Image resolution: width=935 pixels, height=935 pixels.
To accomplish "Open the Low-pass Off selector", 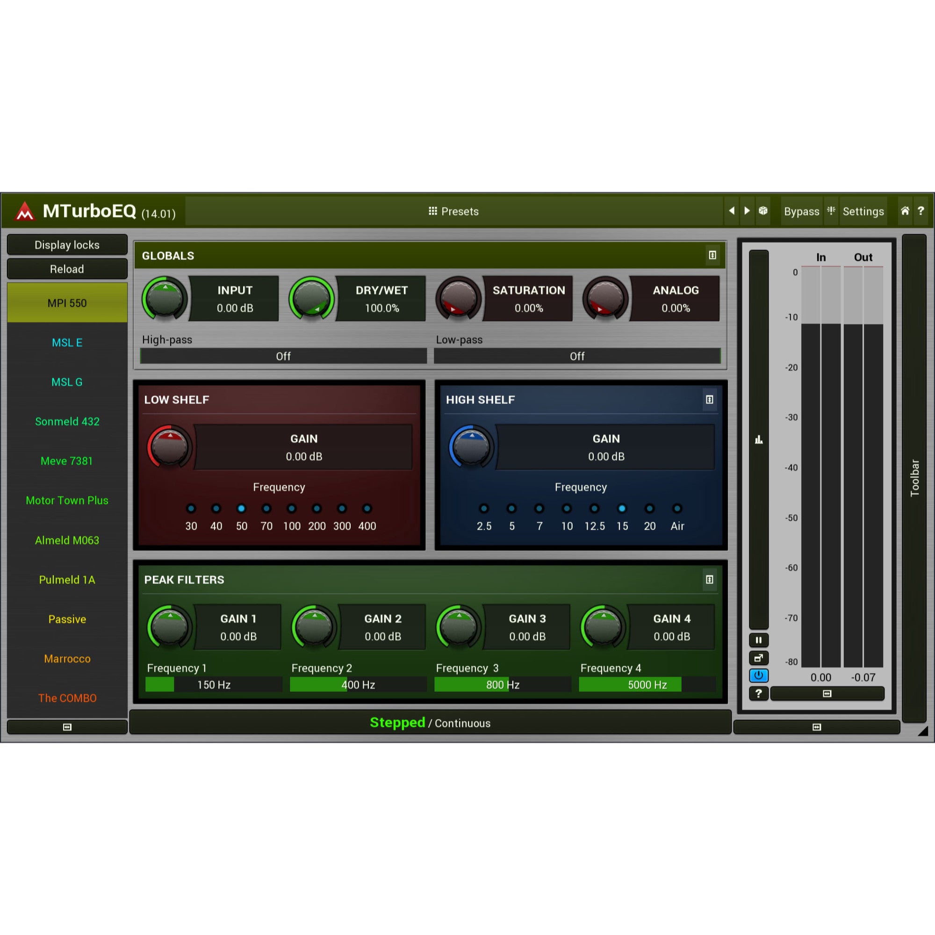I will 577,356.
